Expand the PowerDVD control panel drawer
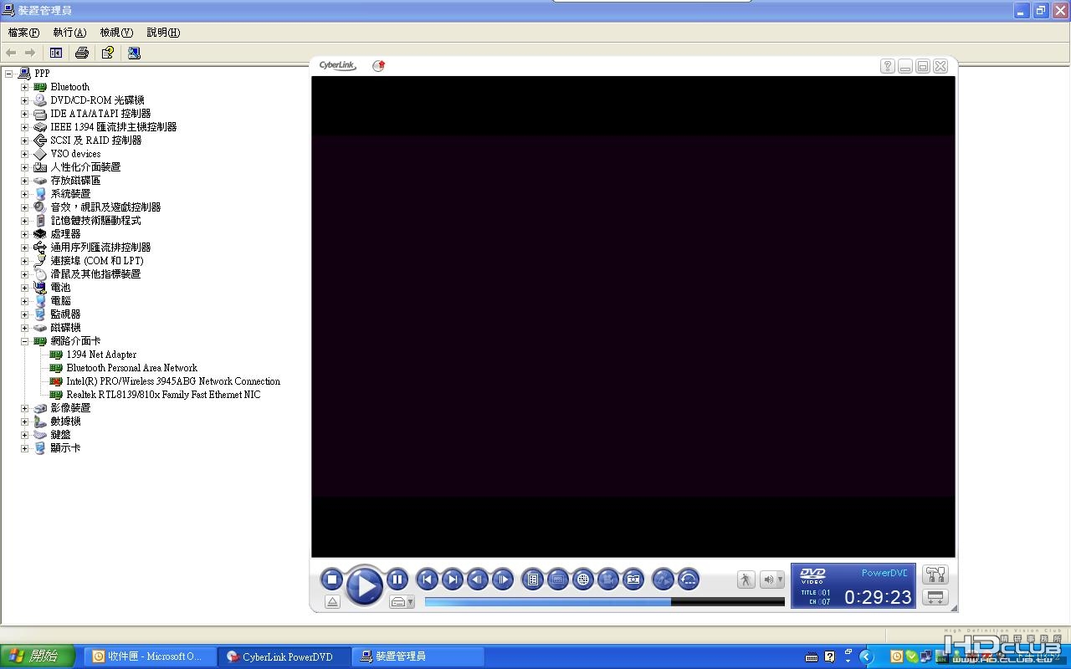Screen dimensions: 1071x669 935,597
